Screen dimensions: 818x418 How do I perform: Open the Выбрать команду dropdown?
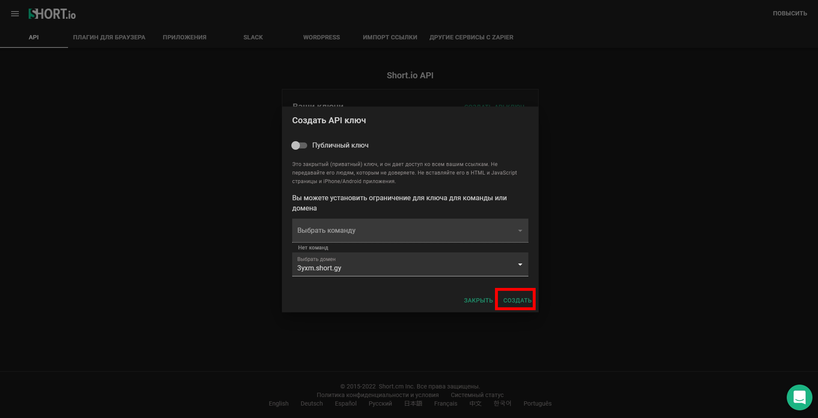(x=410, y=231)
